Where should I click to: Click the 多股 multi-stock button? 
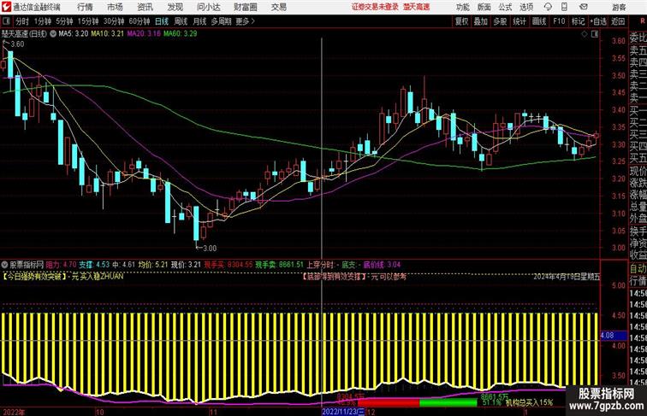pyautogui.click(x=500, y=21)
